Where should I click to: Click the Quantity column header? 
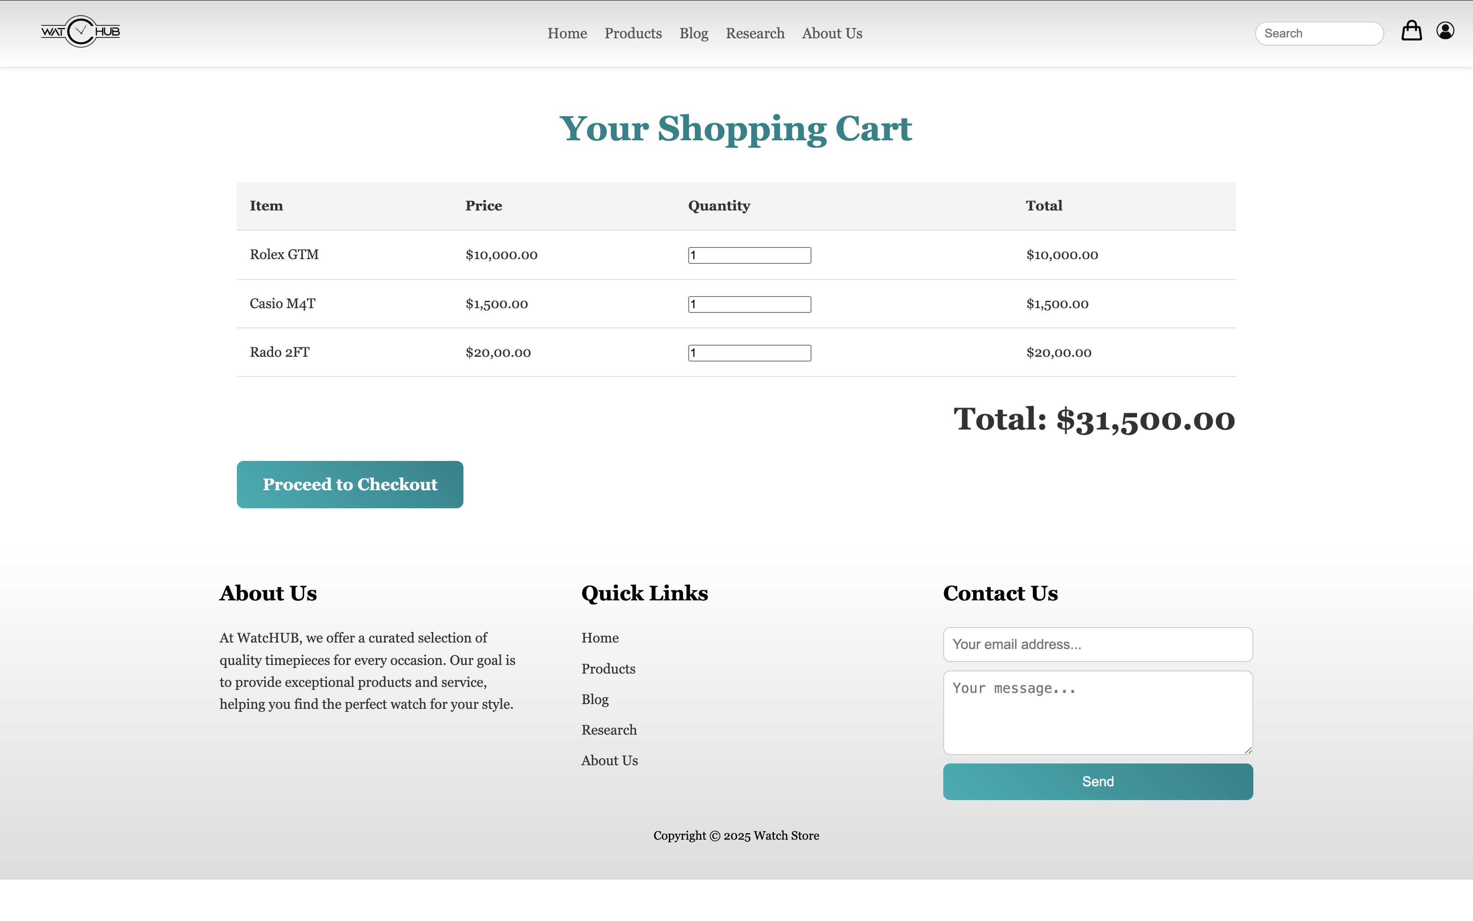tap(718, 206)
